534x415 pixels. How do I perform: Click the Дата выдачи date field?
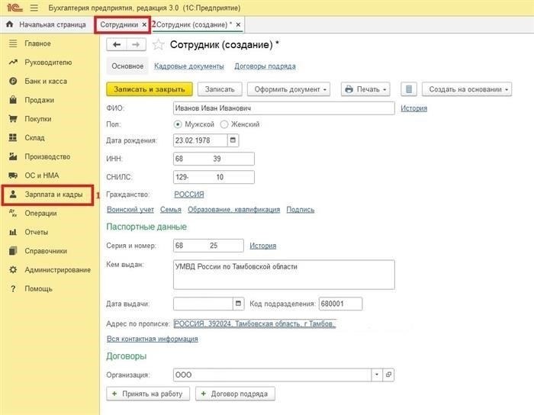click(x=203, y=304)
